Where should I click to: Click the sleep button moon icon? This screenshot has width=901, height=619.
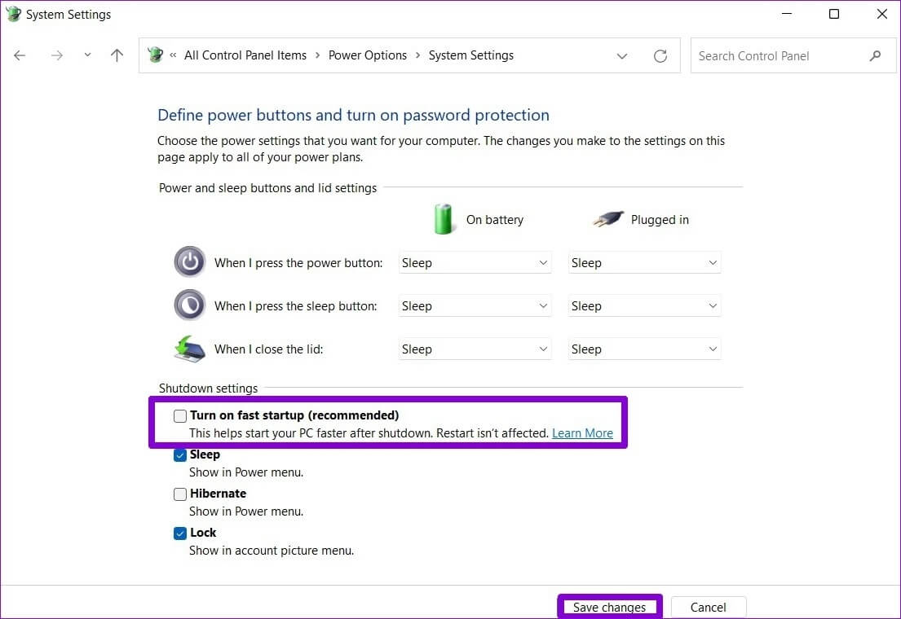click(189, 305)
